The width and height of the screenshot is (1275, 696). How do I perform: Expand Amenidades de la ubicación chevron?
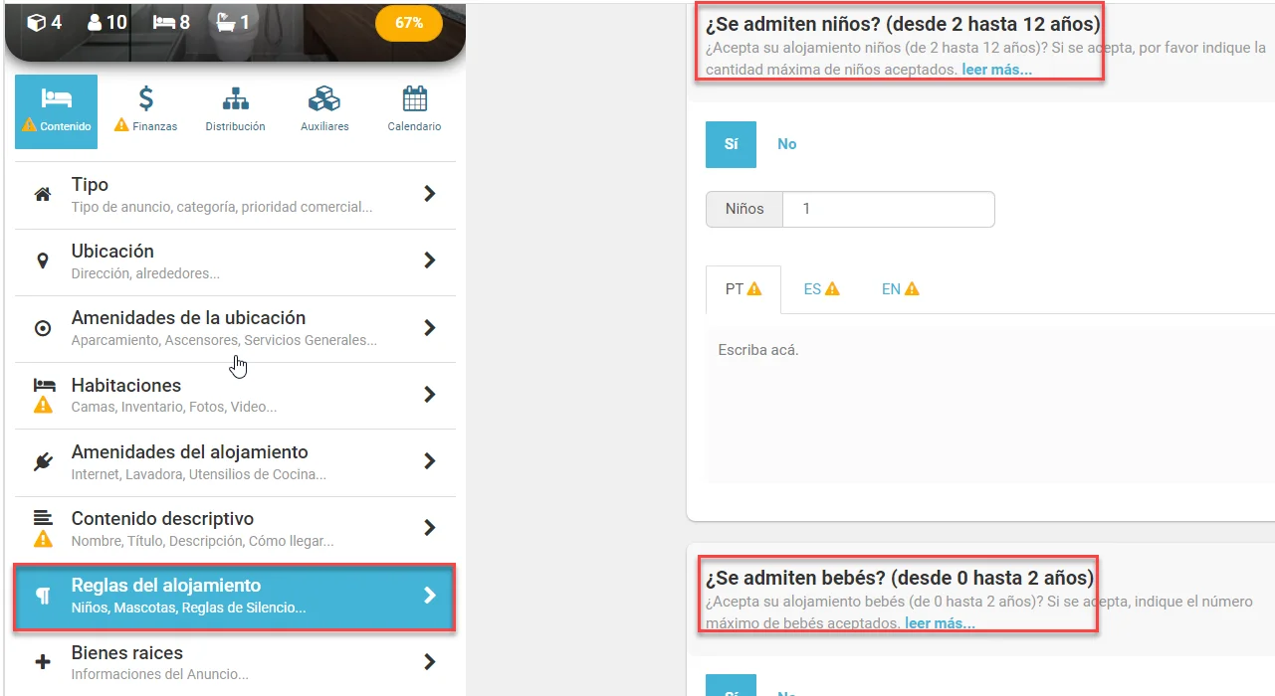pos(430,327)
